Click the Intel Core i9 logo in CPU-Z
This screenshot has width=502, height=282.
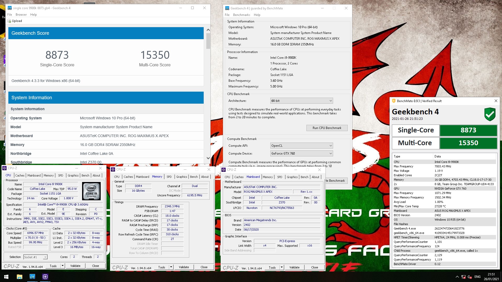pyautogui.click(x=91, y=191)
